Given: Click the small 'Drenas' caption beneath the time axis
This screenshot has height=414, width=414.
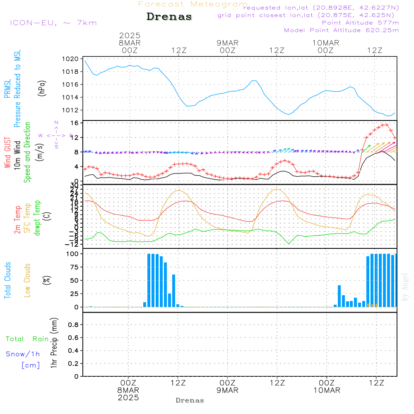Looking at the screenshot, I should click(190, 400).
